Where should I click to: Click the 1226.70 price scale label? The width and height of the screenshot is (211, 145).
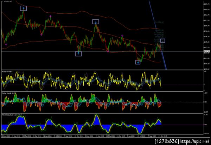coord(207,37)
